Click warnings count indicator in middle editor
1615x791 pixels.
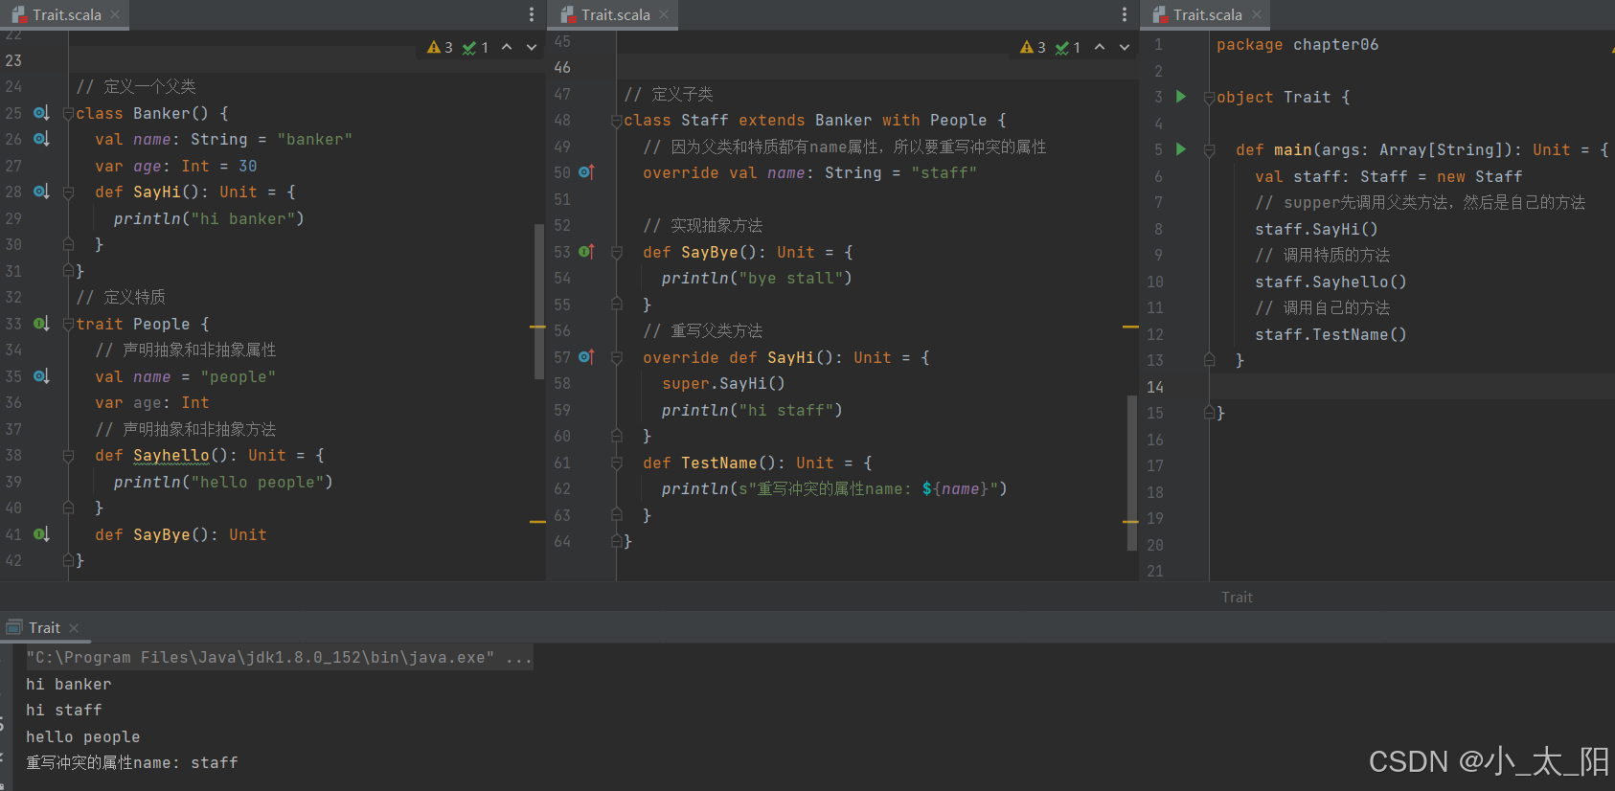1033,47
